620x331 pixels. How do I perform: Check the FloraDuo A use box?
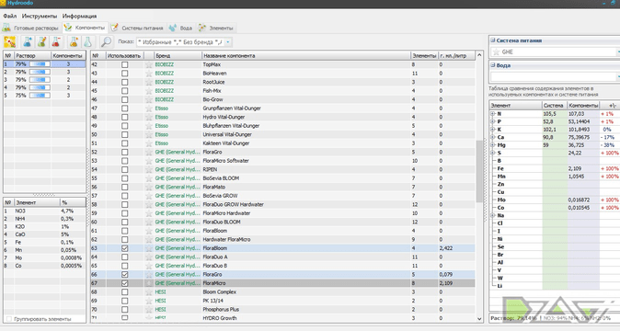(124, 257)
